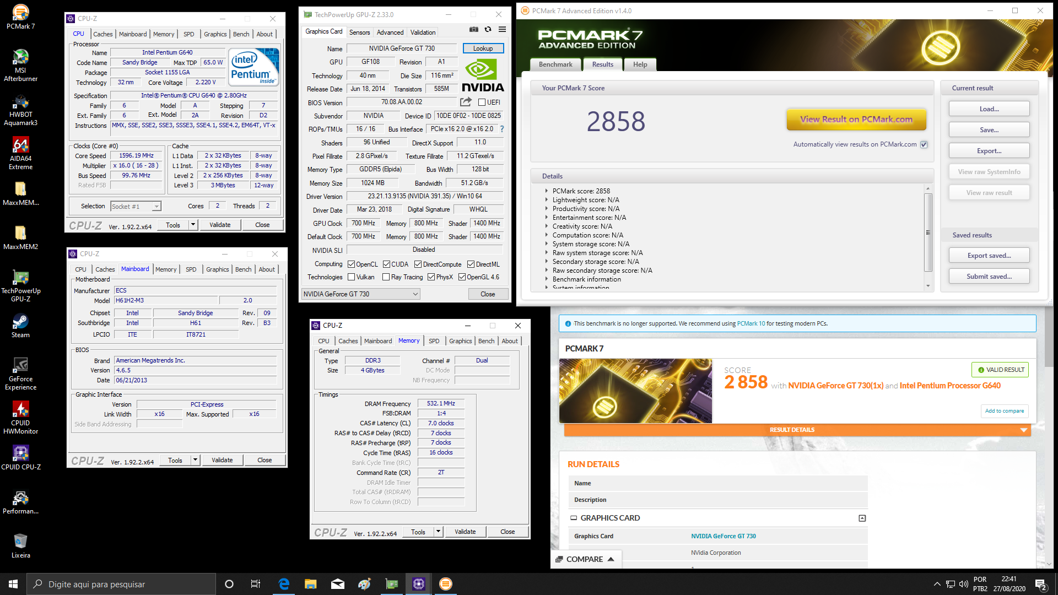Toggle Vulkan checkbox
1058x595 pixels.
tap(351, 277)
